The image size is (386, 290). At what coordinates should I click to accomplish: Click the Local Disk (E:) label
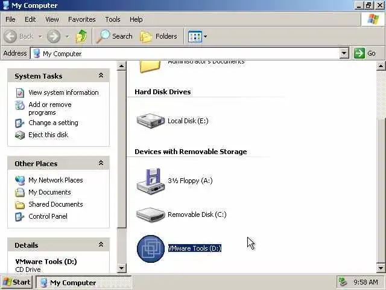tap(188, 121)
